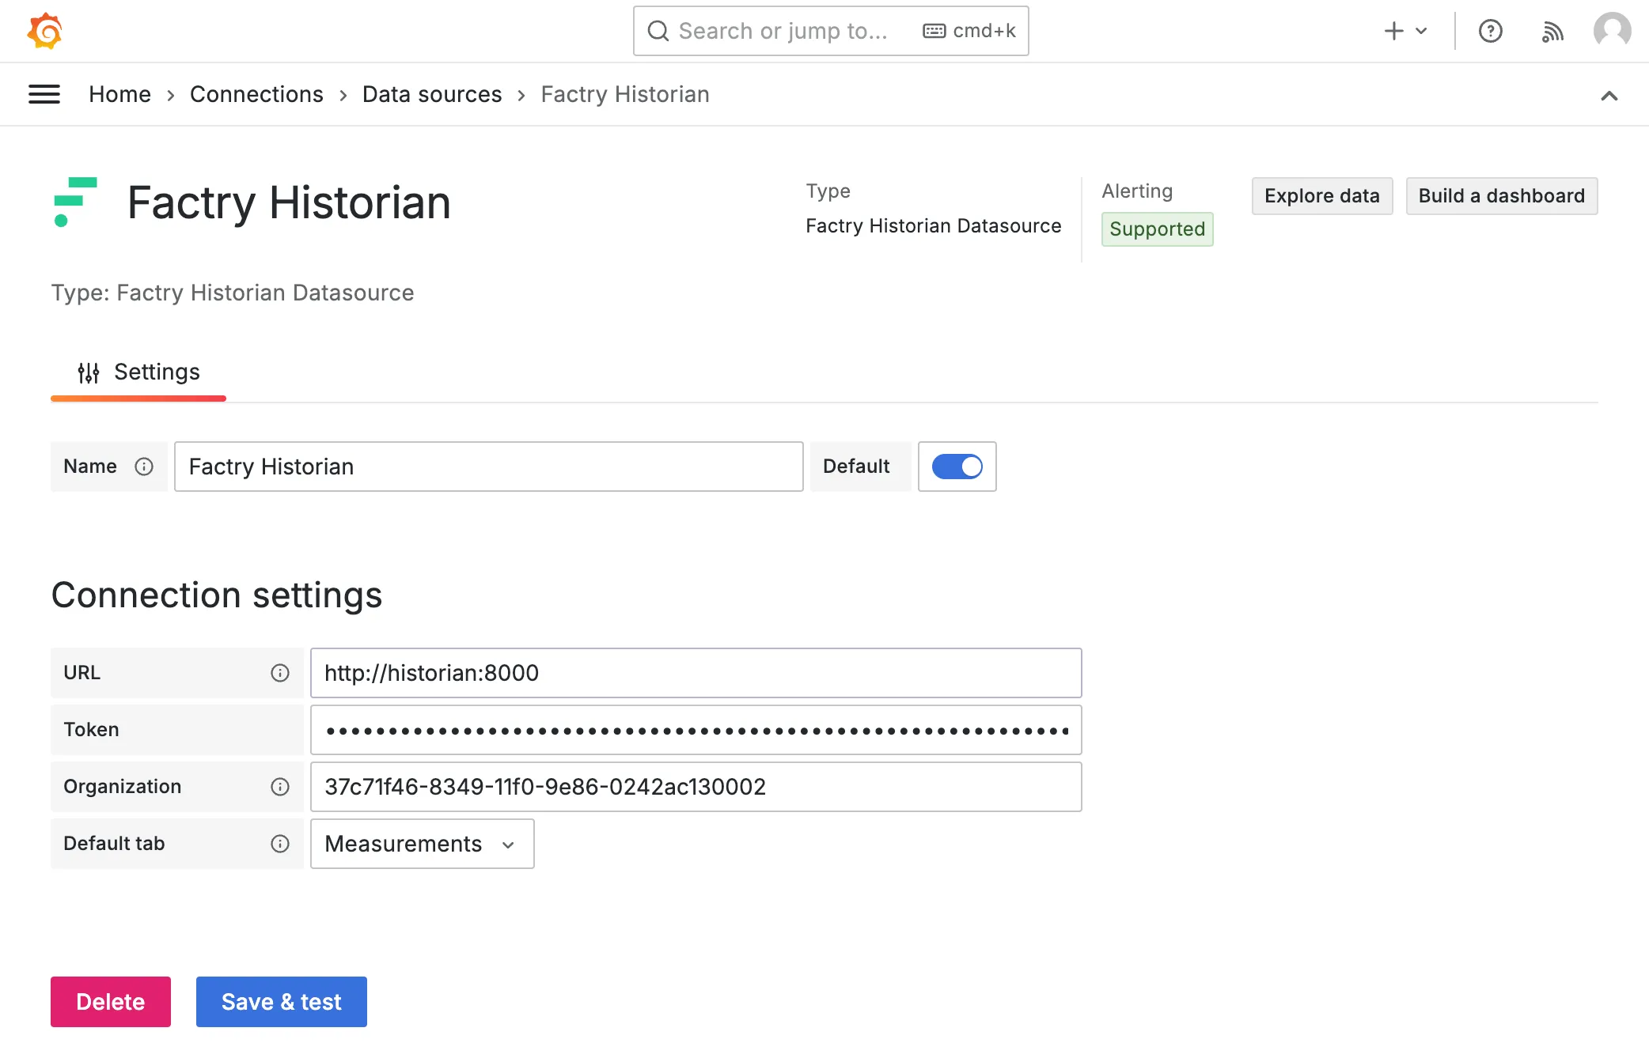
Task: Click the Explore data button
Action: [1322, 196]
